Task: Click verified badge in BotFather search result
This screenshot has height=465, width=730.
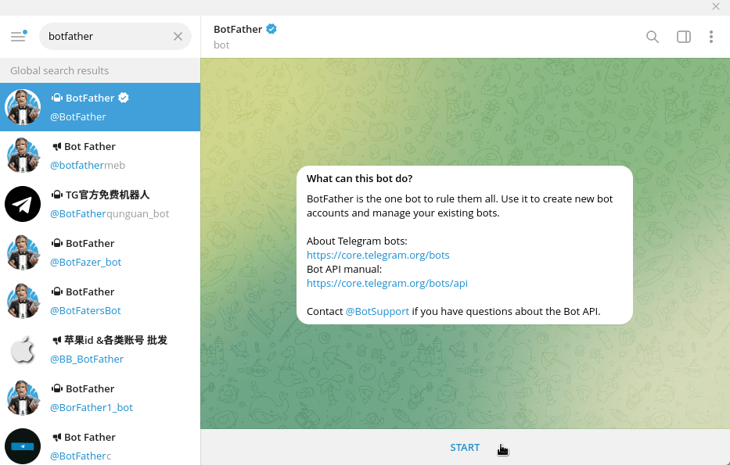Action: 124,98
